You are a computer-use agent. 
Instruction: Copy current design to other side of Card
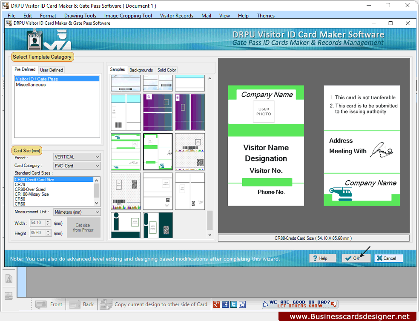coord(154,304)
